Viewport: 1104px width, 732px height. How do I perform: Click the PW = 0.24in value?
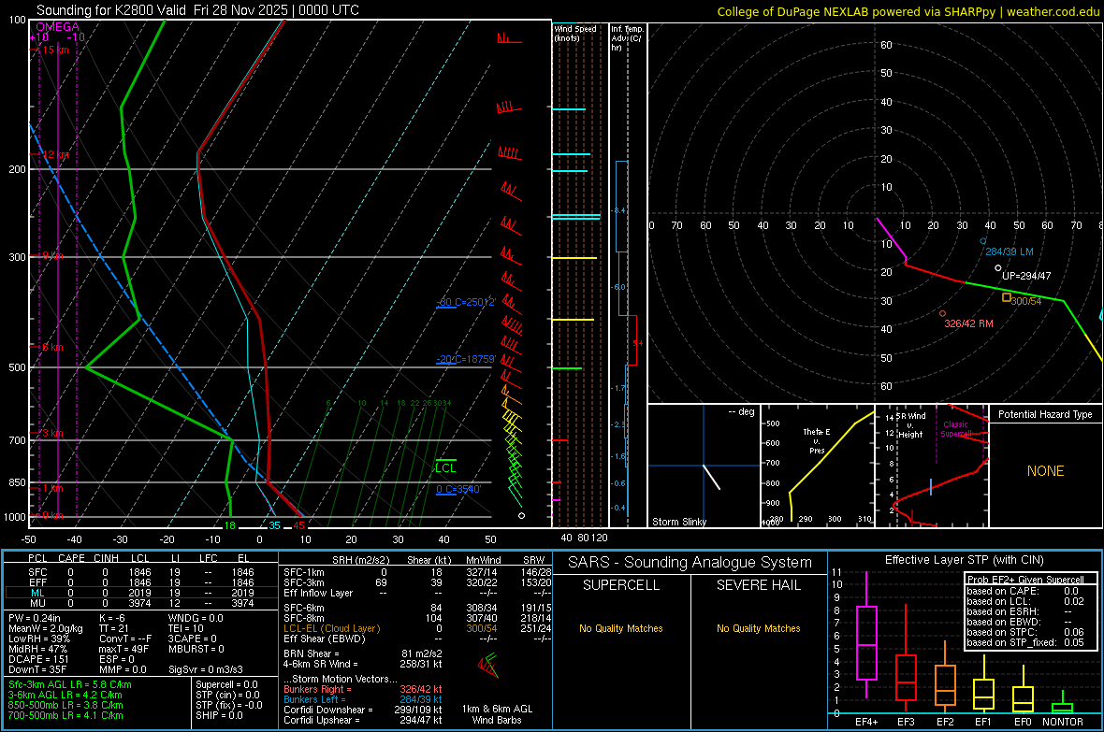33,618
